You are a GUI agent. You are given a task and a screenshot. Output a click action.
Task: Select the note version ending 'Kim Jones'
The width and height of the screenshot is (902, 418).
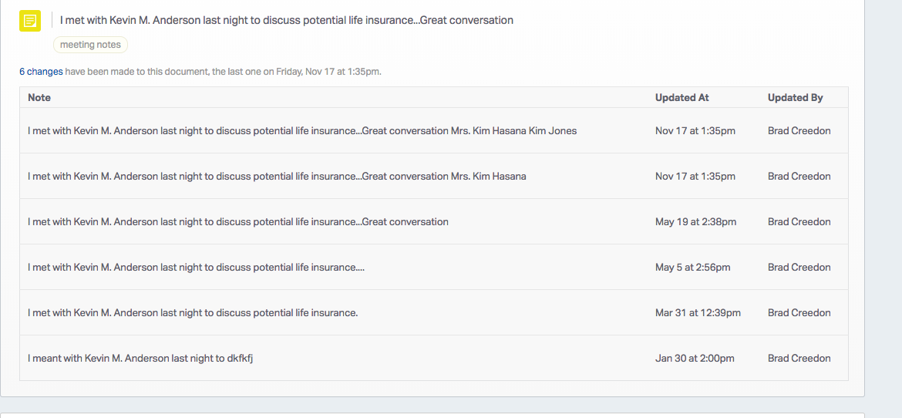tap(301, 131)
